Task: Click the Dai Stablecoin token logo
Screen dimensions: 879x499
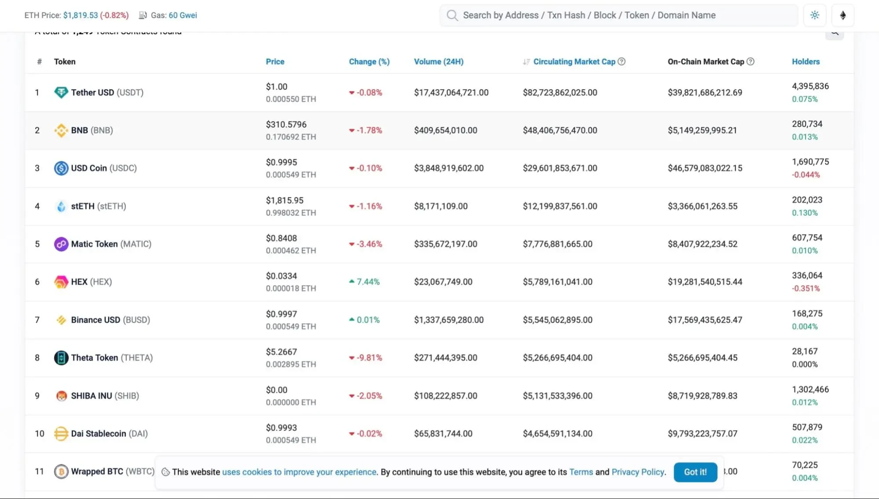Action: pos(61,434)
